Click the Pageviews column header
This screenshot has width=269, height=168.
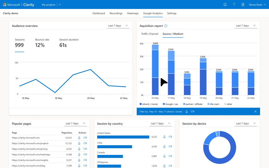pyautogui.click(x=67, y=133)
